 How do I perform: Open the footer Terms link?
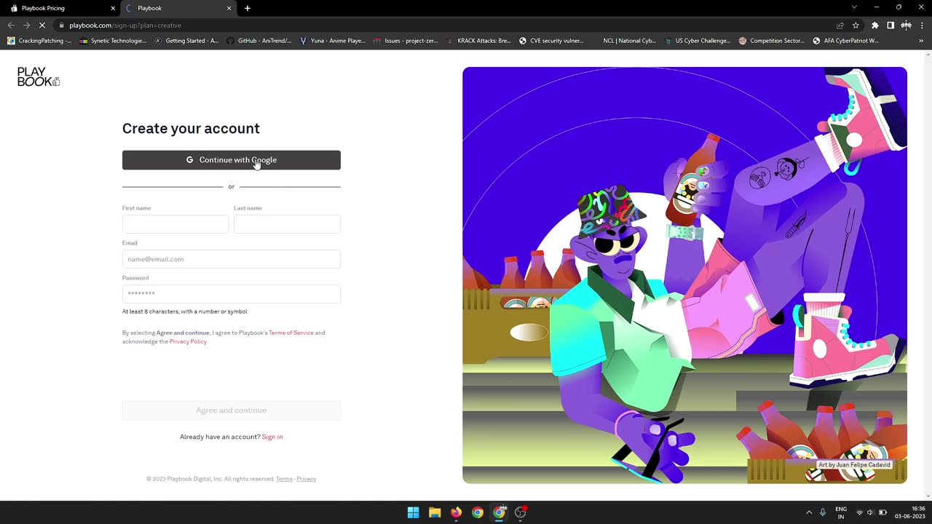(284, 479)
